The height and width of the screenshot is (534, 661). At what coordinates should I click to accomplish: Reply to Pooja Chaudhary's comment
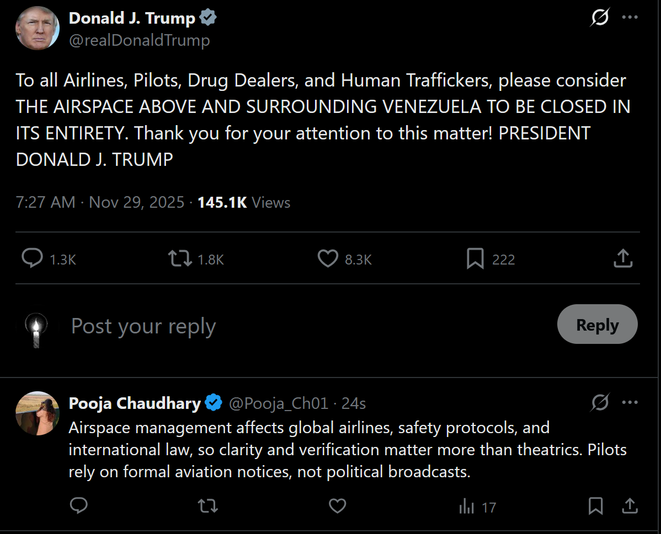tap(79, 506)
